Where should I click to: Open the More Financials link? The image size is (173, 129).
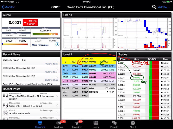tap(40, 45)
